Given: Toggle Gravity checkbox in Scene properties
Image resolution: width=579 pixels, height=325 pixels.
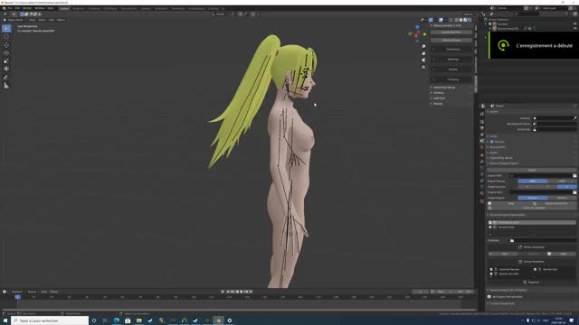Looking at the screenshot, I should [491, 142].
